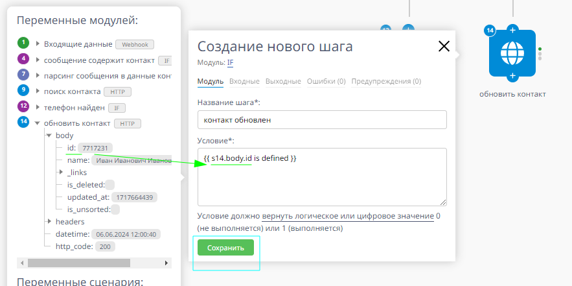The image size is (572, 286).
Task: Click the blue number 9 module badge
Action: click(23, 90)
